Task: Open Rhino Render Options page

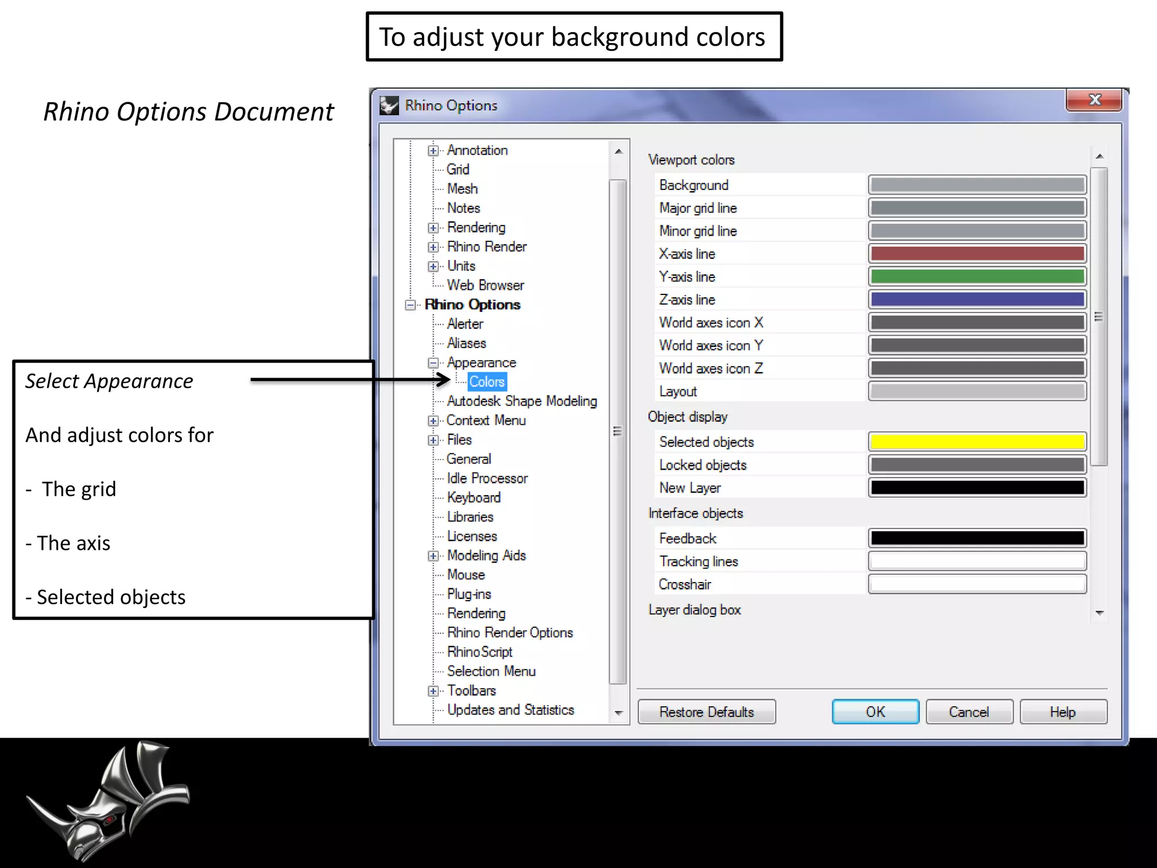Action: [x=510, y=633]
